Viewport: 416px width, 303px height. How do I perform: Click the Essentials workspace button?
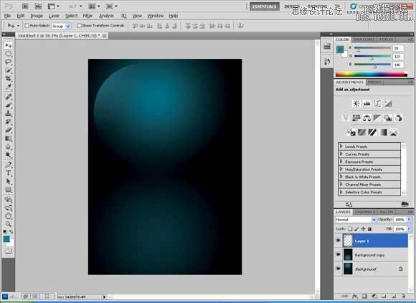(x=264, y=6)
